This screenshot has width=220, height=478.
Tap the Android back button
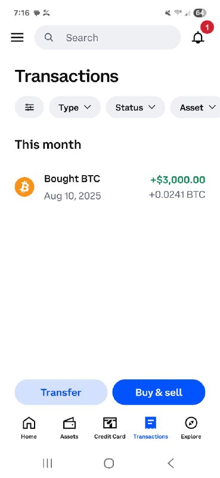pyautogui.click(x=171, y=464)
